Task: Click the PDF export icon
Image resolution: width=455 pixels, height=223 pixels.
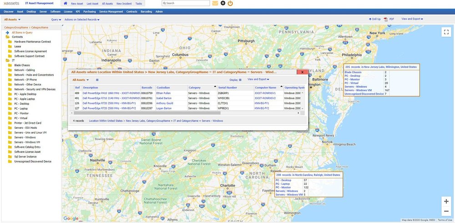Action: [386, 19]
